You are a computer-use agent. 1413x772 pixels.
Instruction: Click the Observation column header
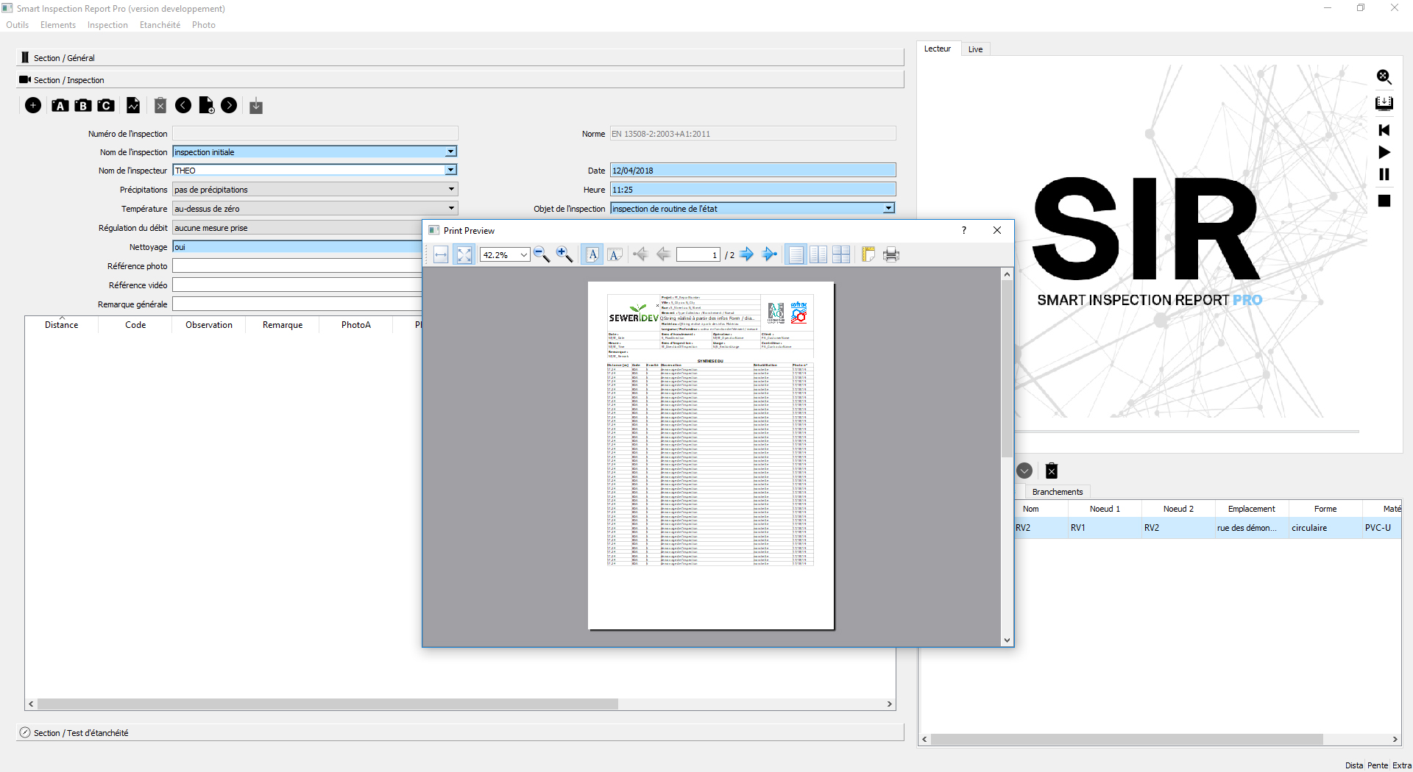pos(209,325)
